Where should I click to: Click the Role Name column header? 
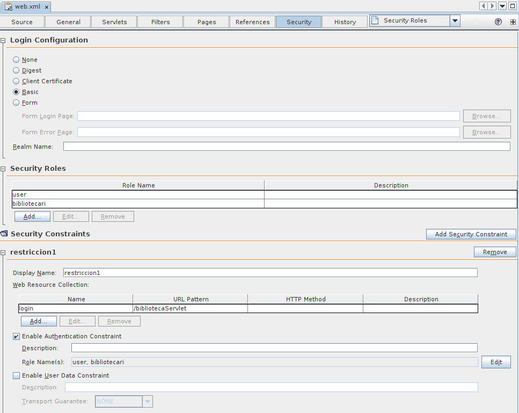point(138,185)
